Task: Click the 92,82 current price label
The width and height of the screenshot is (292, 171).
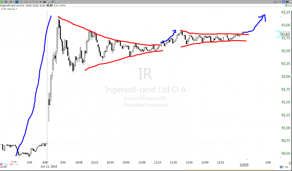Action: coord(285,34)
